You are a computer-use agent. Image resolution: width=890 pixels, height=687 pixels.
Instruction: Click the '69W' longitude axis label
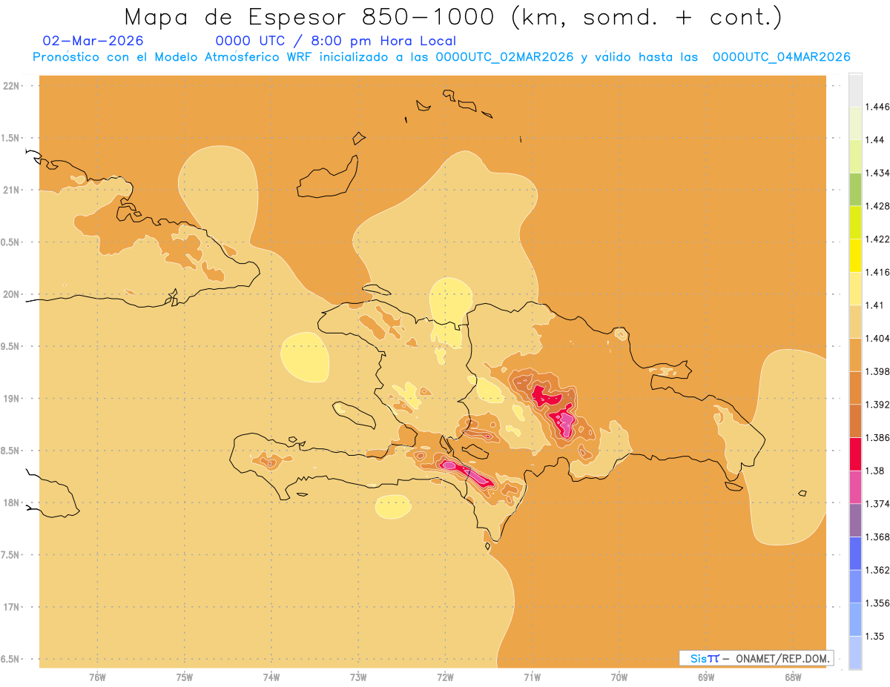(706, 677)
